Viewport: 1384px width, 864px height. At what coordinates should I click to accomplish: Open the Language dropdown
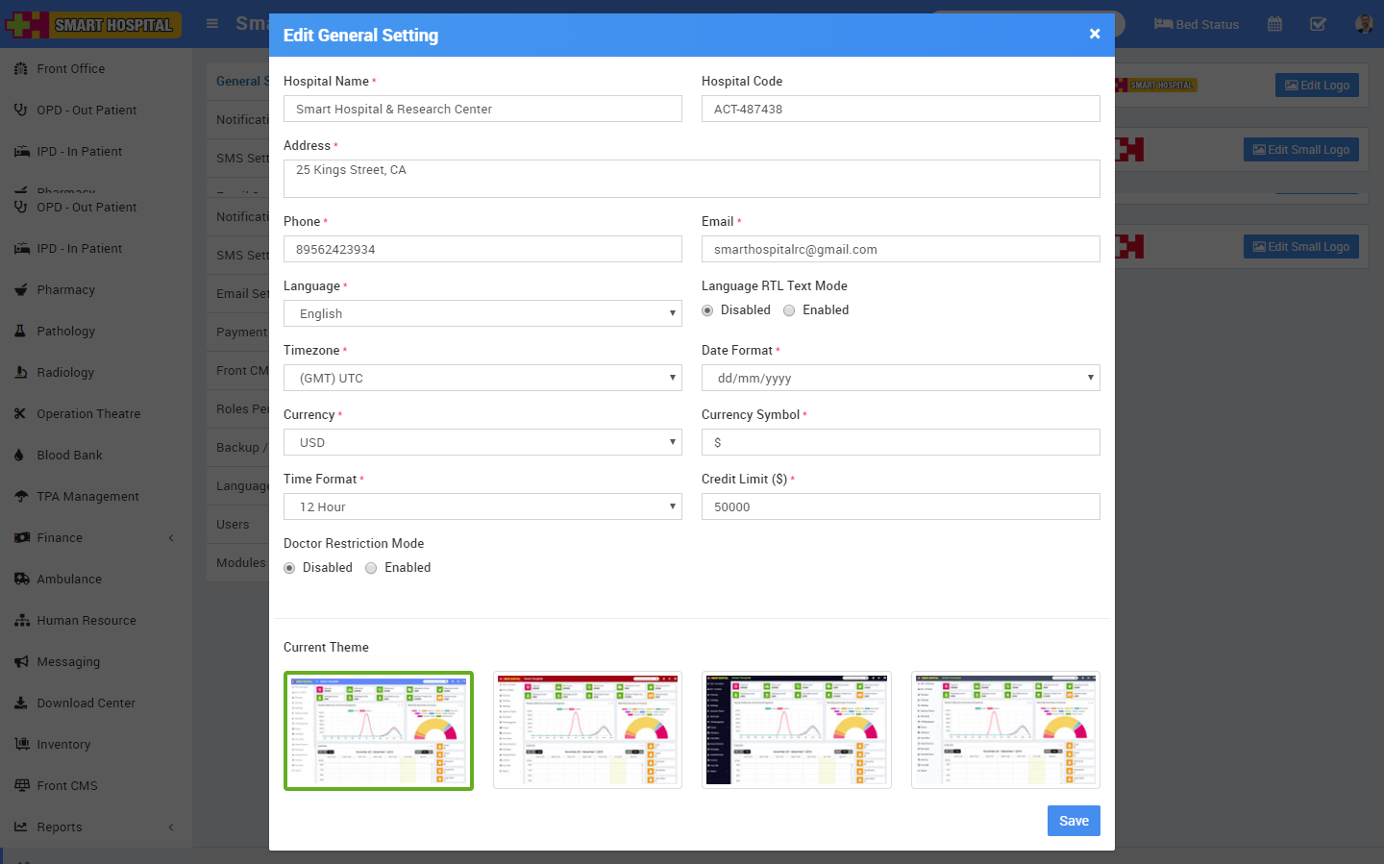tap(482, 313)
